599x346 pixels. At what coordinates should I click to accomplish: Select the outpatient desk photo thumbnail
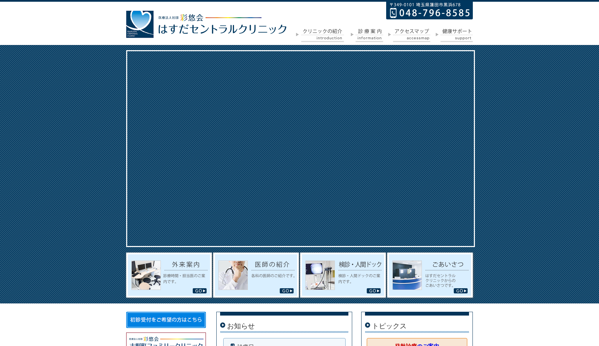tap(146, 275)
